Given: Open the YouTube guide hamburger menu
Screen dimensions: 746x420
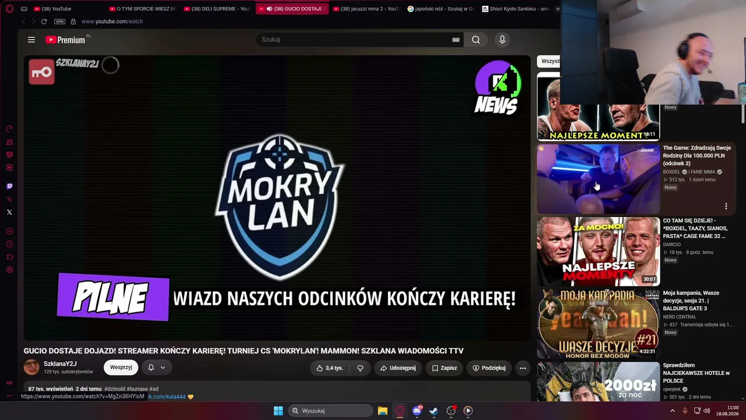Looking at the screenshot, I should [x=31, y=40].
